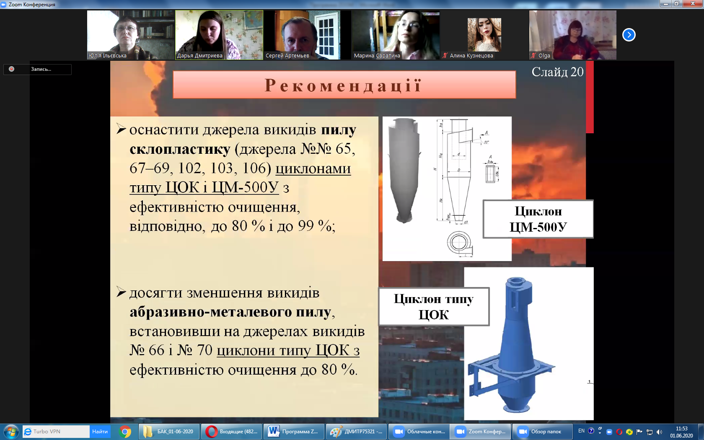Viewport: 704px width, 440px height.
Task: Select Дарья Дмитриева's video thumbnail
Action: pos(219,35)
